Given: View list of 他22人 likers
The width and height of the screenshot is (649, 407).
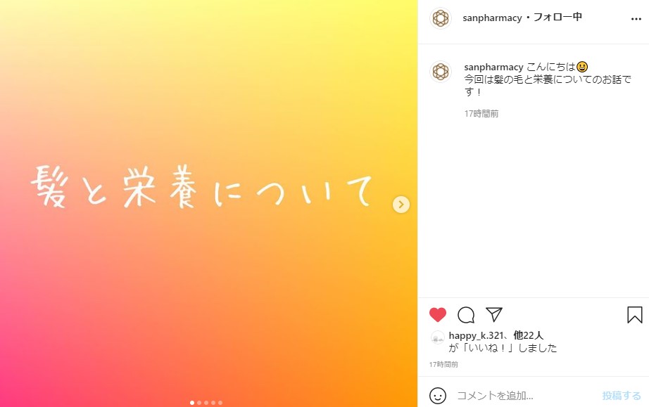Looking at the screenshot, I should [x=529, y=335].
